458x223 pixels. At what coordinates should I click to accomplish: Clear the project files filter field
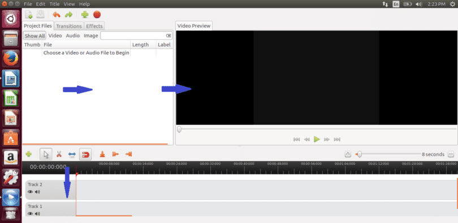pyautogui.click(x=168, y=36)
